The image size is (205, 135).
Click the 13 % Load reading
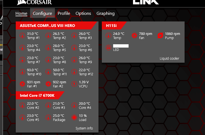click(x=83, y=116)
